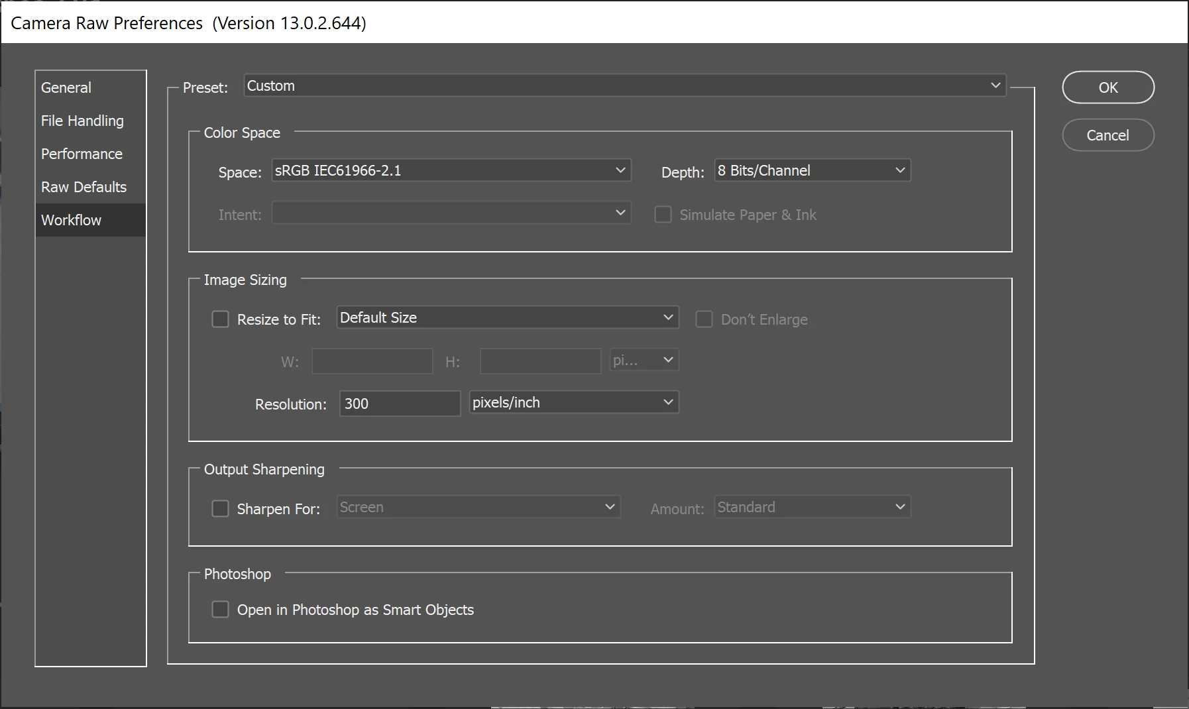1189x709 pixels.
Task: Check Open in Photoshop as Smart Objects
Action: (220, 610)
